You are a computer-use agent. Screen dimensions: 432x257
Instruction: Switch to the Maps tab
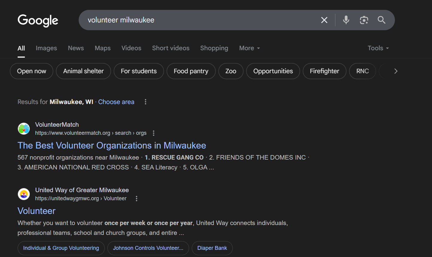103,48
